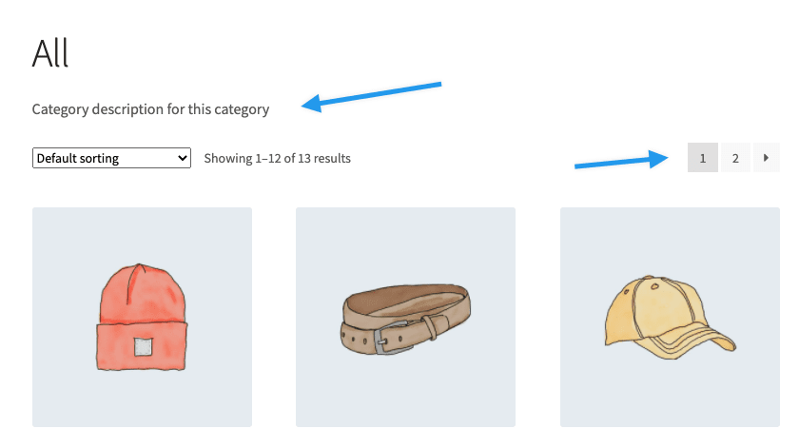Click the blue arrow pointing at category description
Viewport: 799px width, 448px height.
point(378,96)
